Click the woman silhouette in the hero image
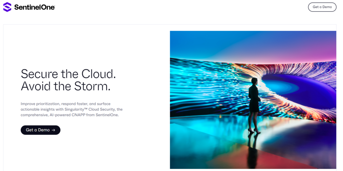Screen dimensions: 343x171 (x=254, y=100)
